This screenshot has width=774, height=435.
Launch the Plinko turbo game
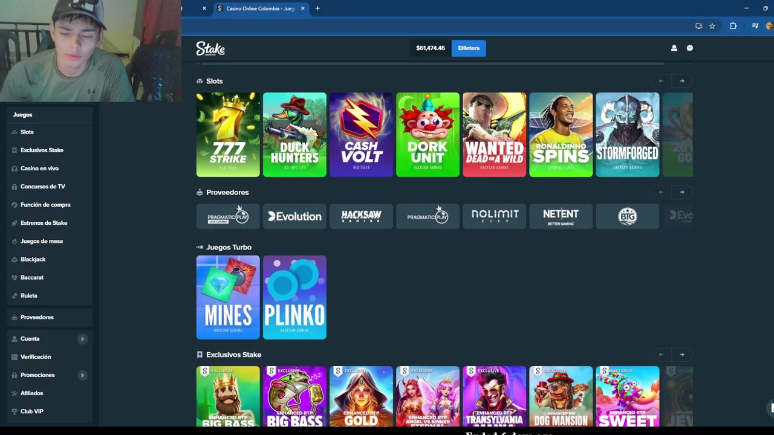point(294,297)
